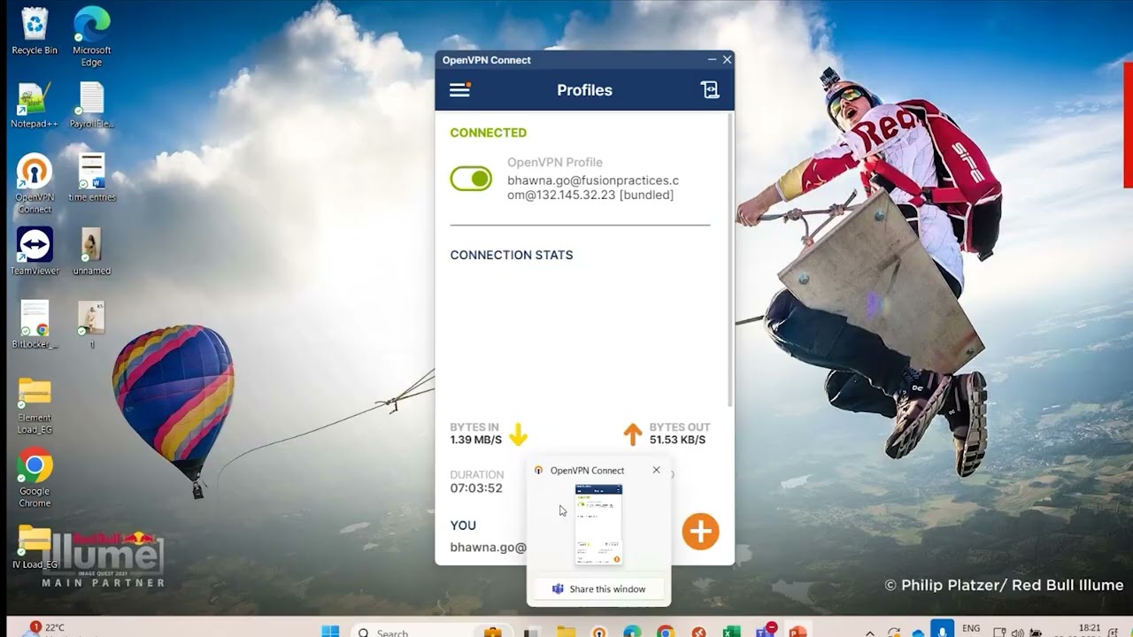Select the Recycle Bin desktop icon

35,32
